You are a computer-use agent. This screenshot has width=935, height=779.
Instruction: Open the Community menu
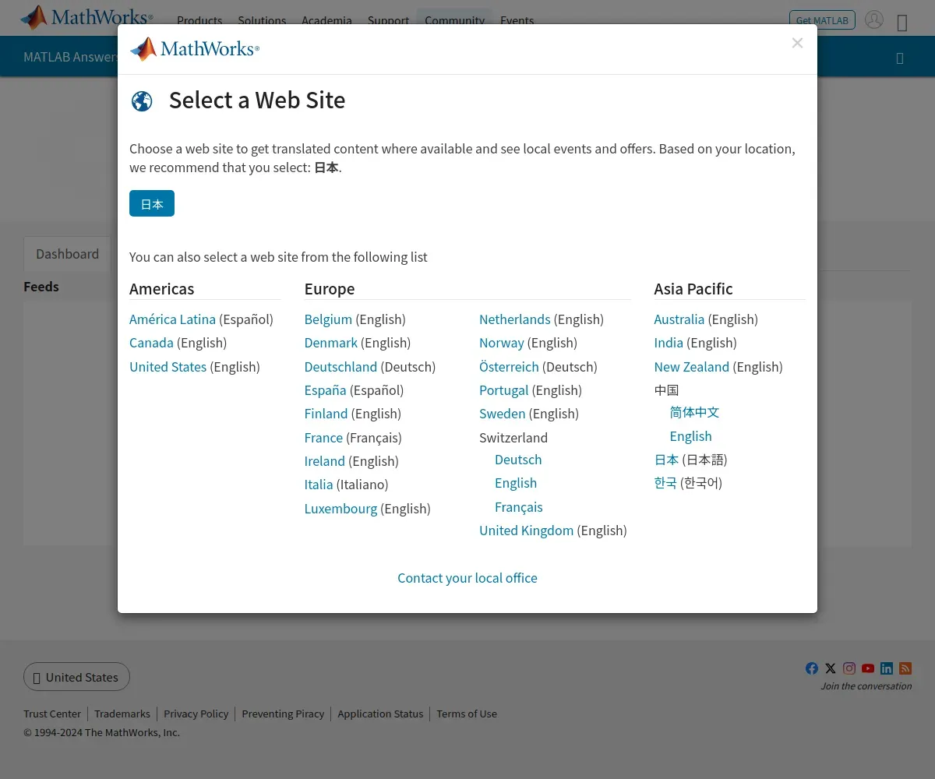(x=454, y=21)
